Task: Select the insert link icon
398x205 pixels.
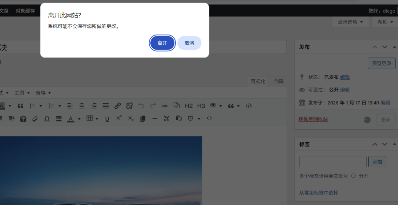Action: tap(117, 106)
